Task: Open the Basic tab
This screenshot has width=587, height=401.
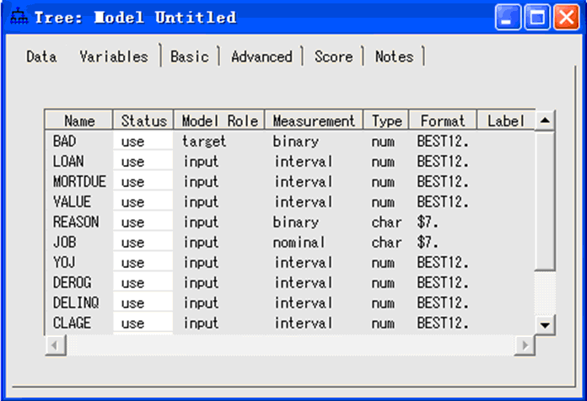Action: (190, 56)
